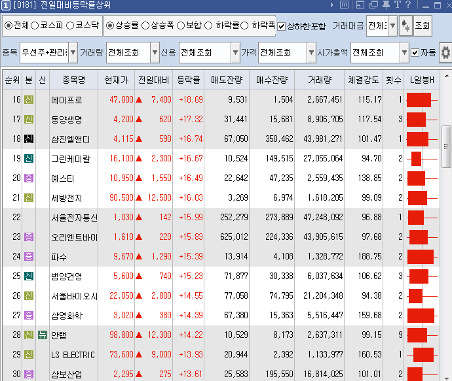
Task: Click the 신 badge in LS ELECTRIC row
Action: click(29, 355)
